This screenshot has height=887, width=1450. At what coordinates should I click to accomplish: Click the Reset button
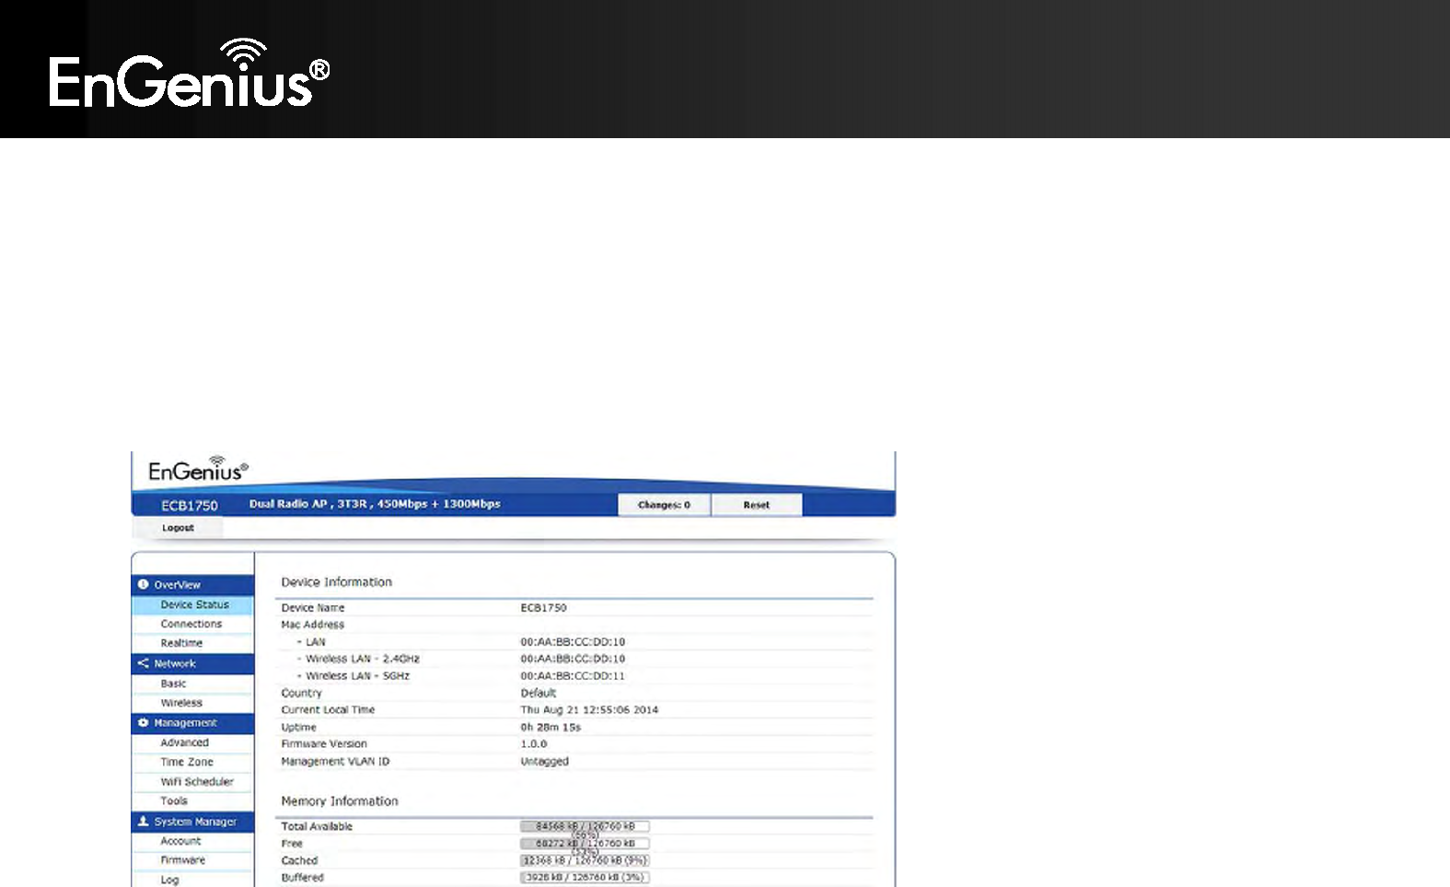[757, 505]
